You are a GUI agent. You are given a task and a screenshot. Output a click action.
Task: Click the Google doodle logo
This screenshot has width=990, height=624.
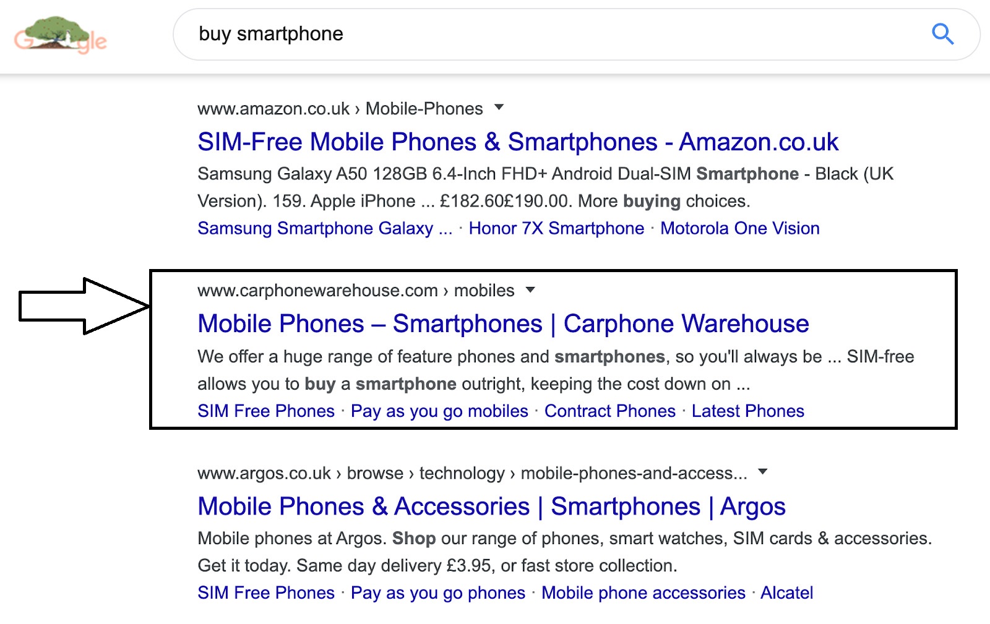click(61, 35)
